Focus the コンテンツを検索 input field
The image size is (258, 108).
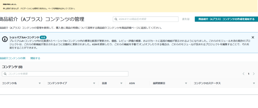click(67, 74)
